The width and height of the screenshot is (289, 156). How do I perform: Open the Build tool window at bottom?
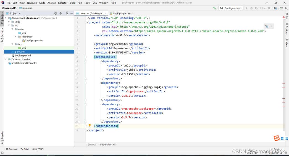[x=25, y=149]
